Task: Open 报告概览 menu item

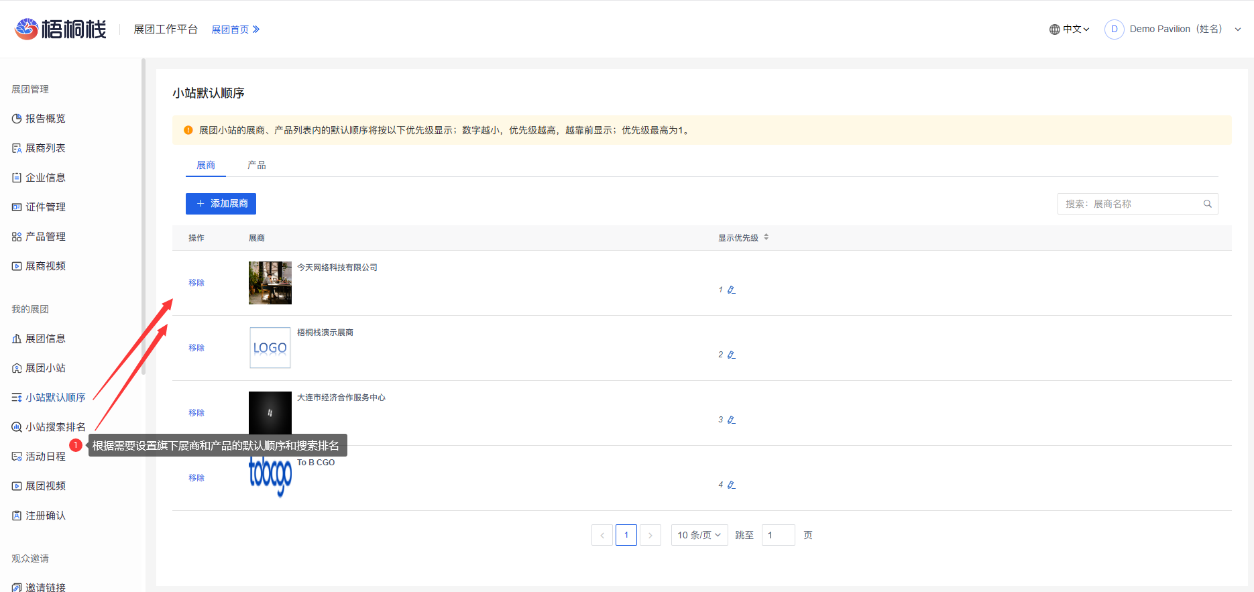Action: [x=46, y=119]
